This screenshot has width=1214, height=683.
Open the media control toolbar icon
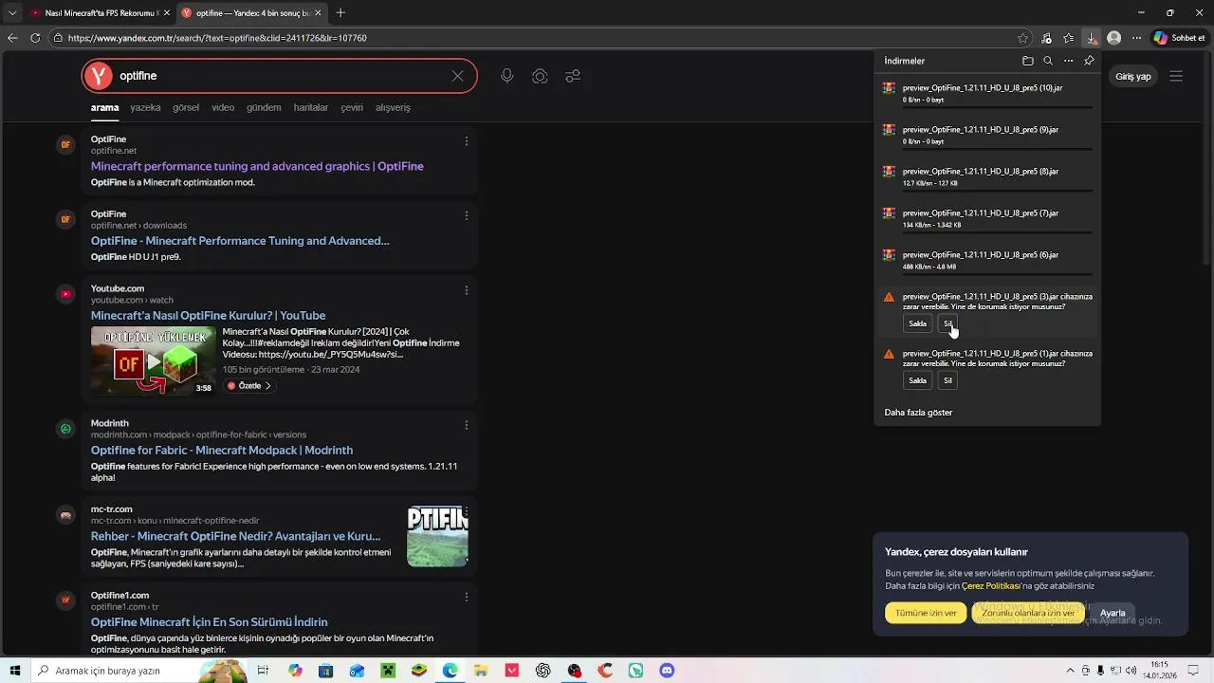tap(1046, 38)
